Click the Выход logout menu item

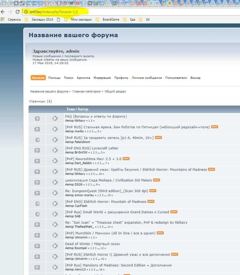pos(195,78)
